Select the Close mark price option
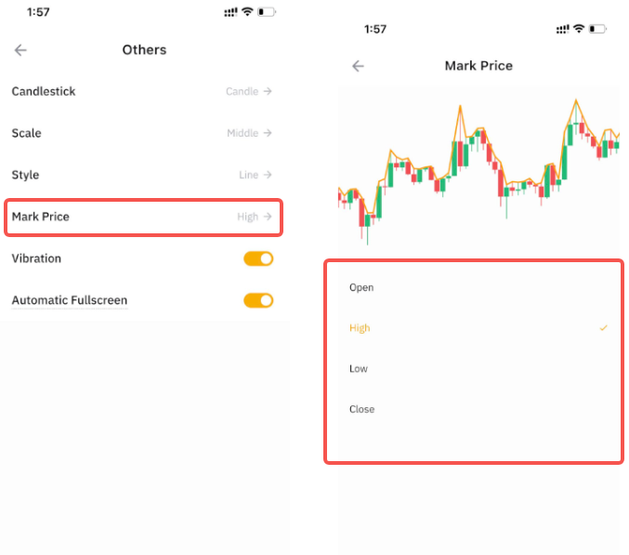Viewport: 629px width, 555px height. 362,409
